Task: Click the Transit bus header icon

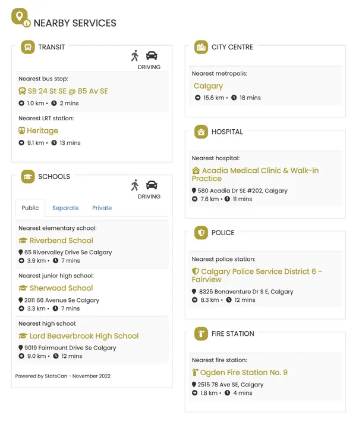Action: (28, 47)
